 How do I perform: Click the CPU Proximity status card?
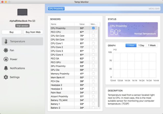pyautogui.click(x=133, y=30)
